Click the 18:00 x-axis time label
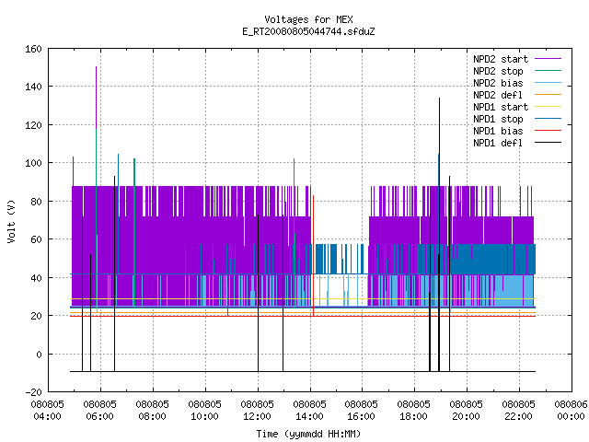 coord(413,416)
